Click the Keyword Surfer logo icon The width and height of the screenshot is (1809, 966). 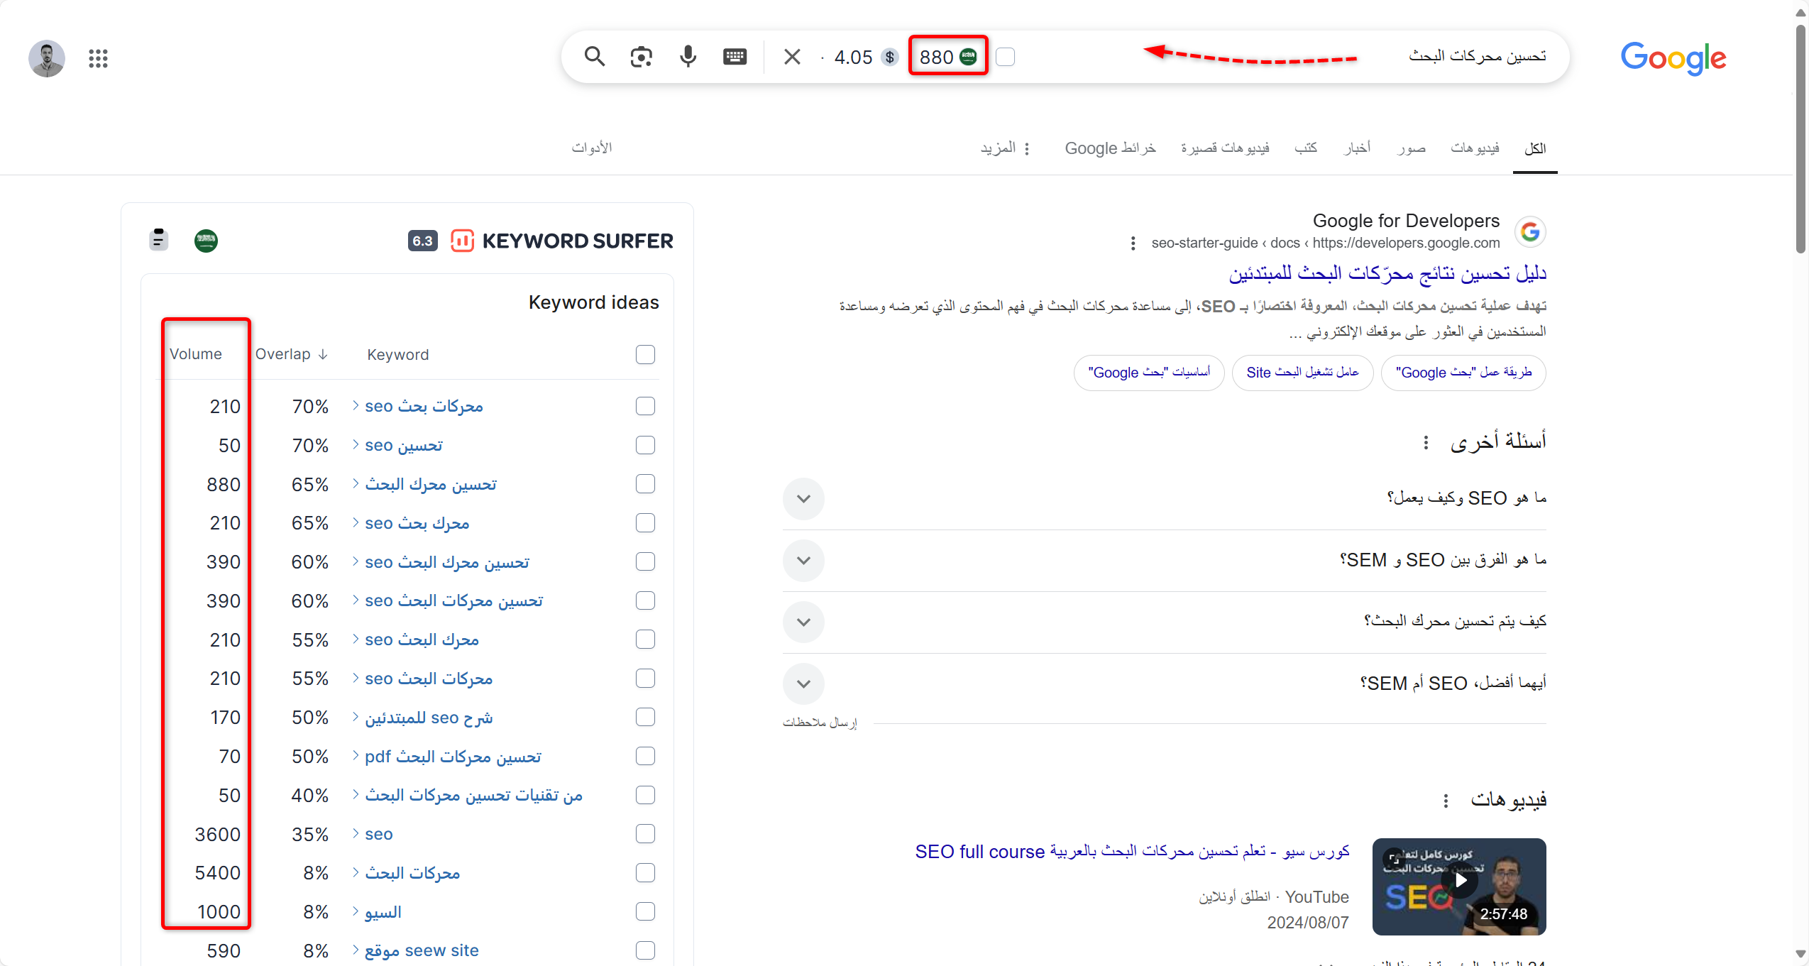point(462,241)
